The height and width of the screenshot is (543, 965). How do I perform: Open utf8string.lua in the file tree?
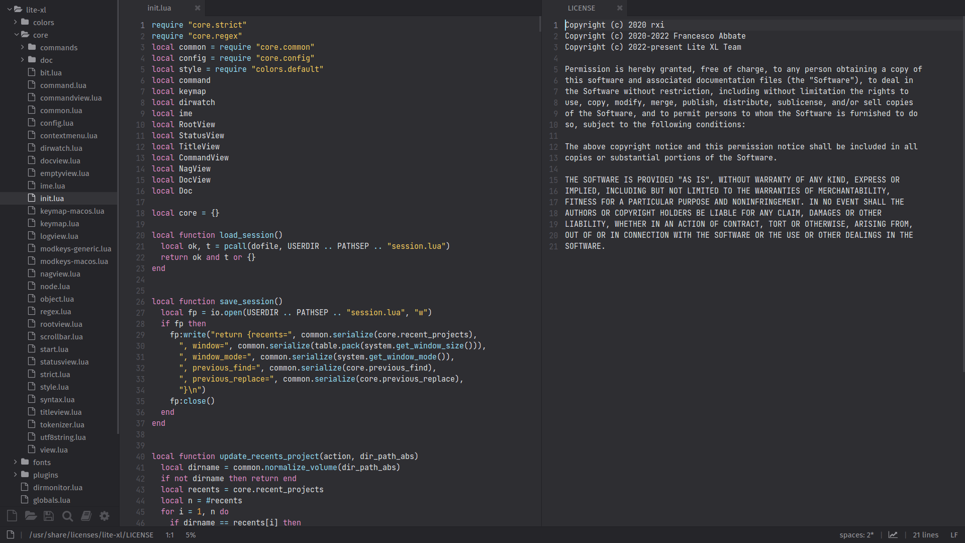pos(59,437)
